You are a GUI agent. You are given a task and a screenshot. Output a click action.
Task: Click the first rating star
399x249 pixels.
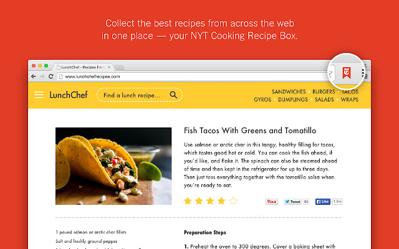tap(188, 200)
